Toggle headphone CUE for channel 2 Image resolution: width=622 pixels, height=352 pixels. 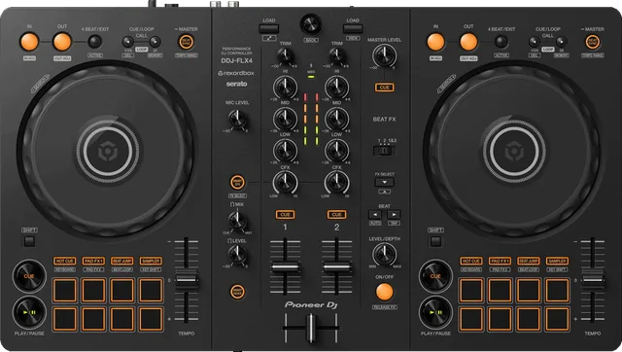(336, 215)
